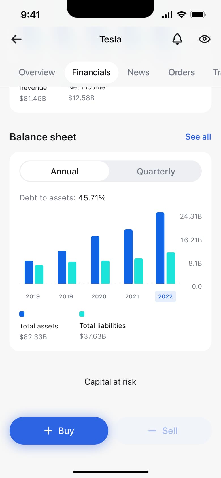Click the Total assets blue swatch

22,314
